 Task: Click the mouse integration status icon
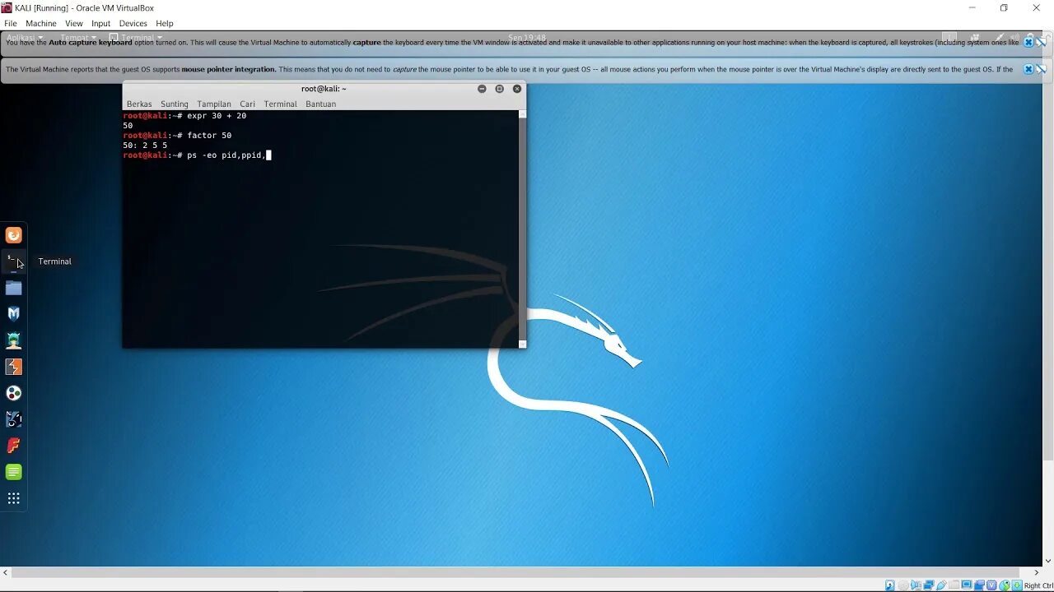point(1005,585)
